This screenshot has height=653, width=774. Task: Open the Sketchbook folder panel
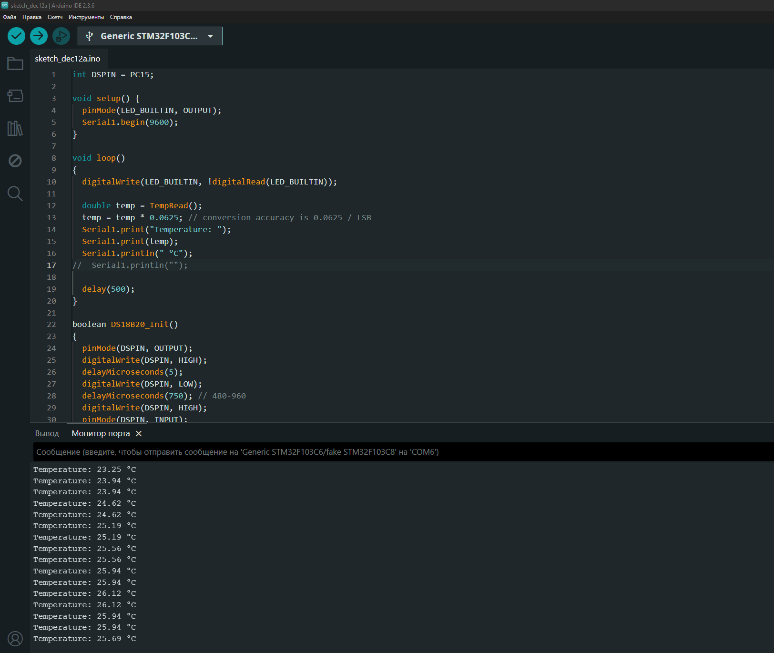coord(15,63)
